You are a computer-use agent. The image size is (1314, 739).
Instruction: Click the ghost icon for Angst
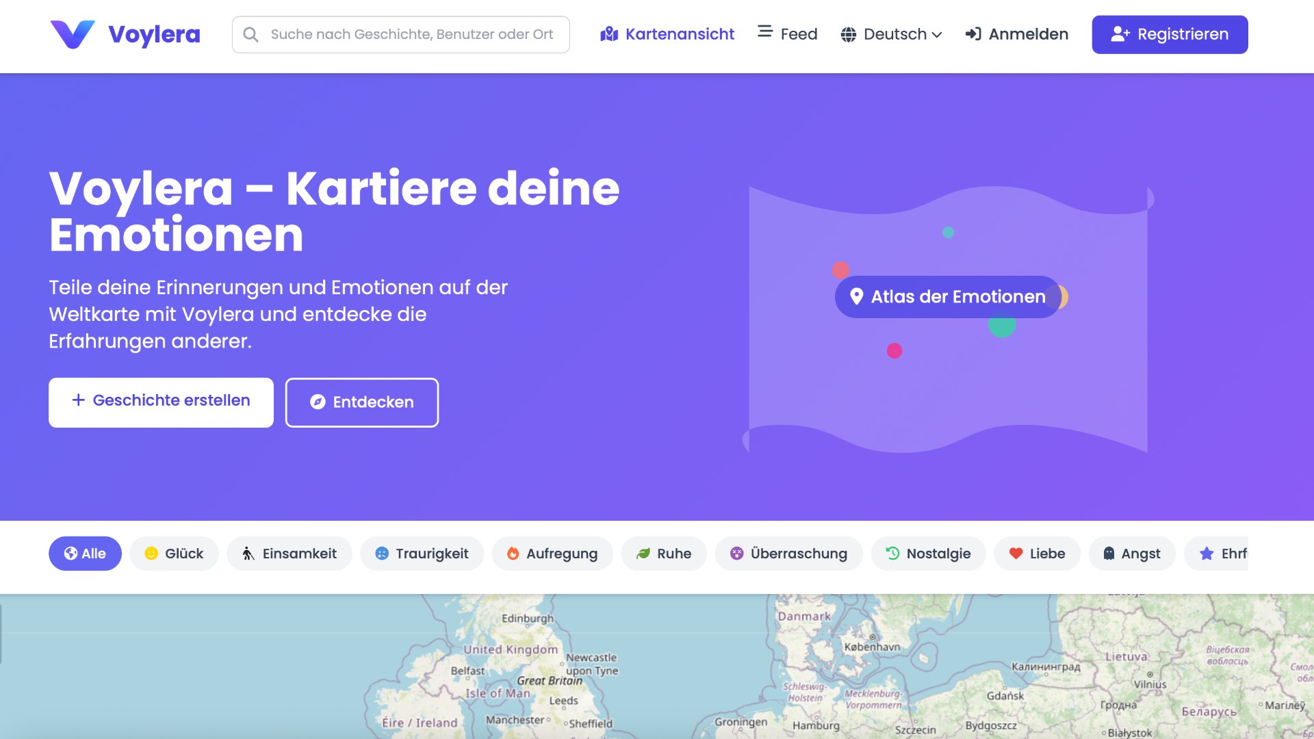click(1109, 554)
